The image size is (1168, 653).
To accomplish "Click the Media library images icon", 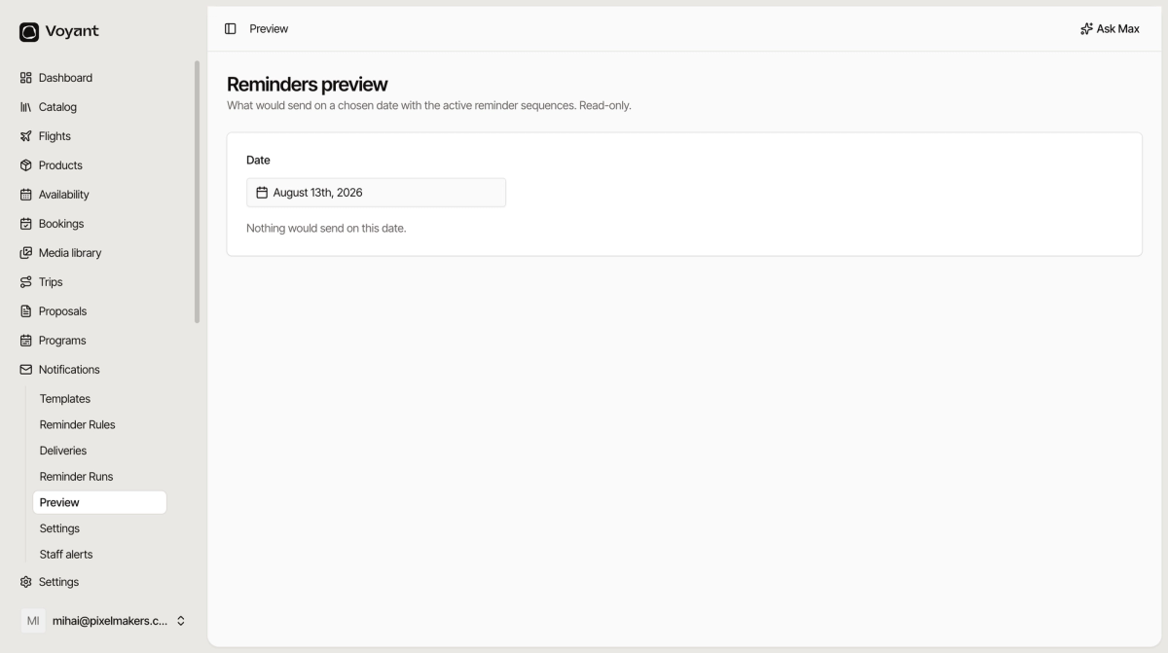I will click(x=26, y=253).
